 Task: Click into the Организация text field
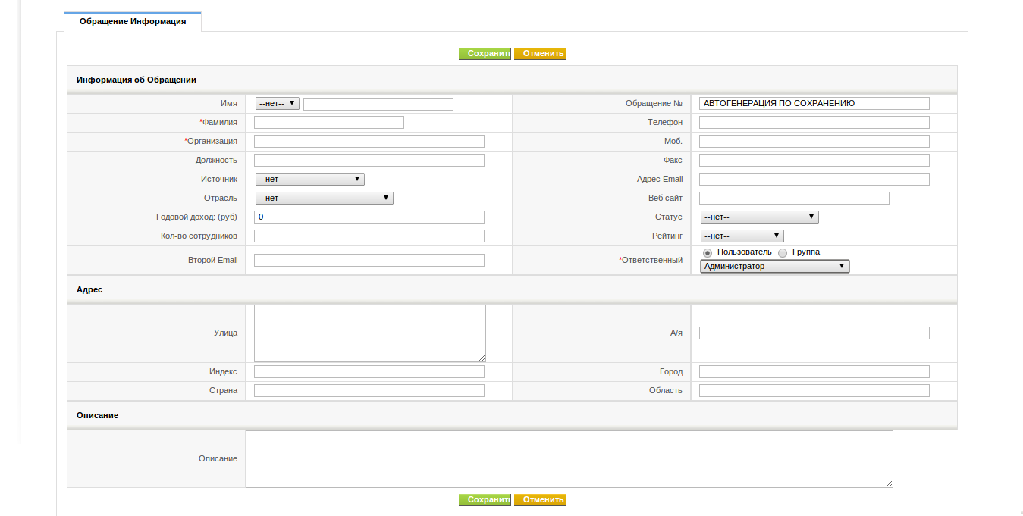pyautogui.click(x=369, y=141)
